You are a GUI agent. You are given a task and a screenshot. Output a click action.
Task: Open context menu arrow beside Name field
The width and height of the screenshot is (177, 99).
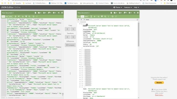87,25
